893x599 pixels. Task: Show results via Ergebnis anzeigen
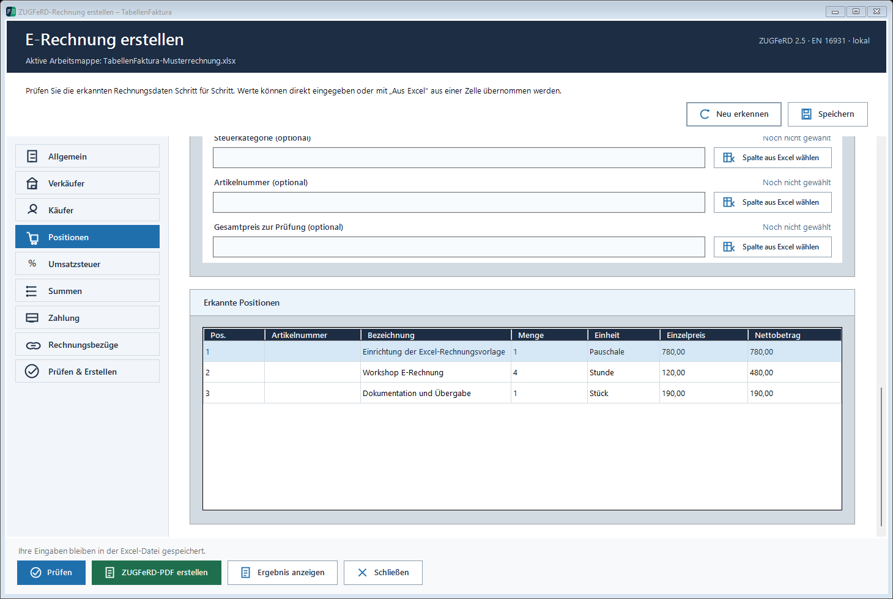point(283,573)
